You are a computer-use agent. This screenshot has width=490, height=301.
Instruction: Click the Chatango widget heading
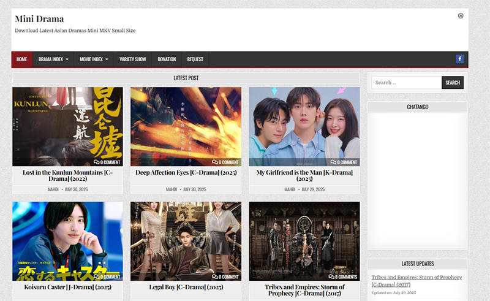[x=418, y=107]
